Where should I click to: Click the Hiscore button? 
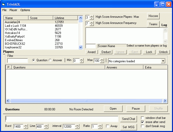[153, 16]
